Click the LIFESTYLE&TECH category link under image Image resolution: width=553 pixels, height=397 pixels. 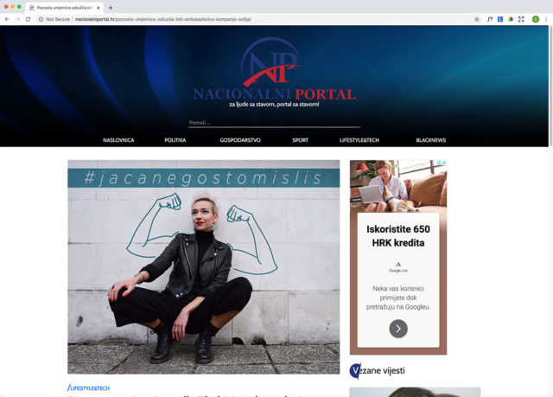click(x=88, y=387)
